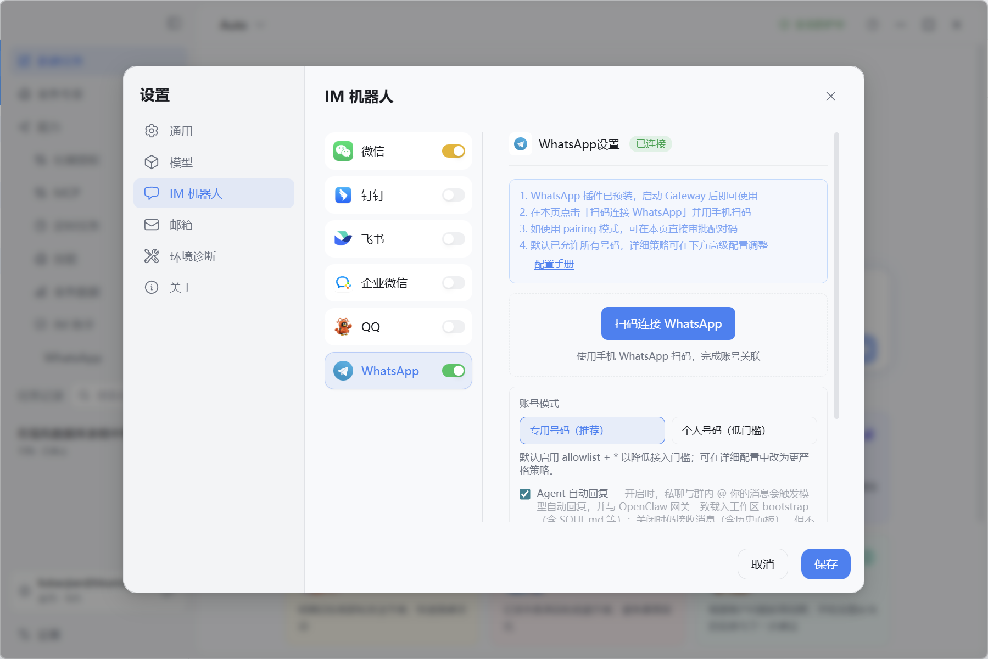
Task: Select 个人号码（低门槛）account mode
Action: (744, 431)
